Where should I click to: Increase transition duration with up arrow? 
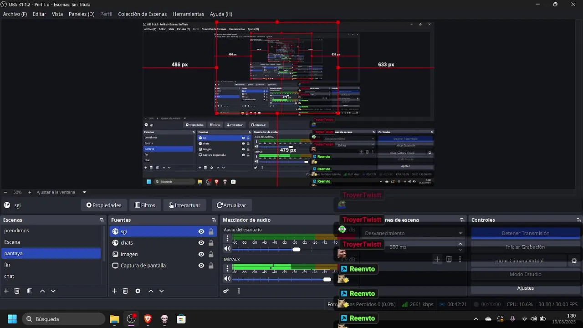(460, 244)
